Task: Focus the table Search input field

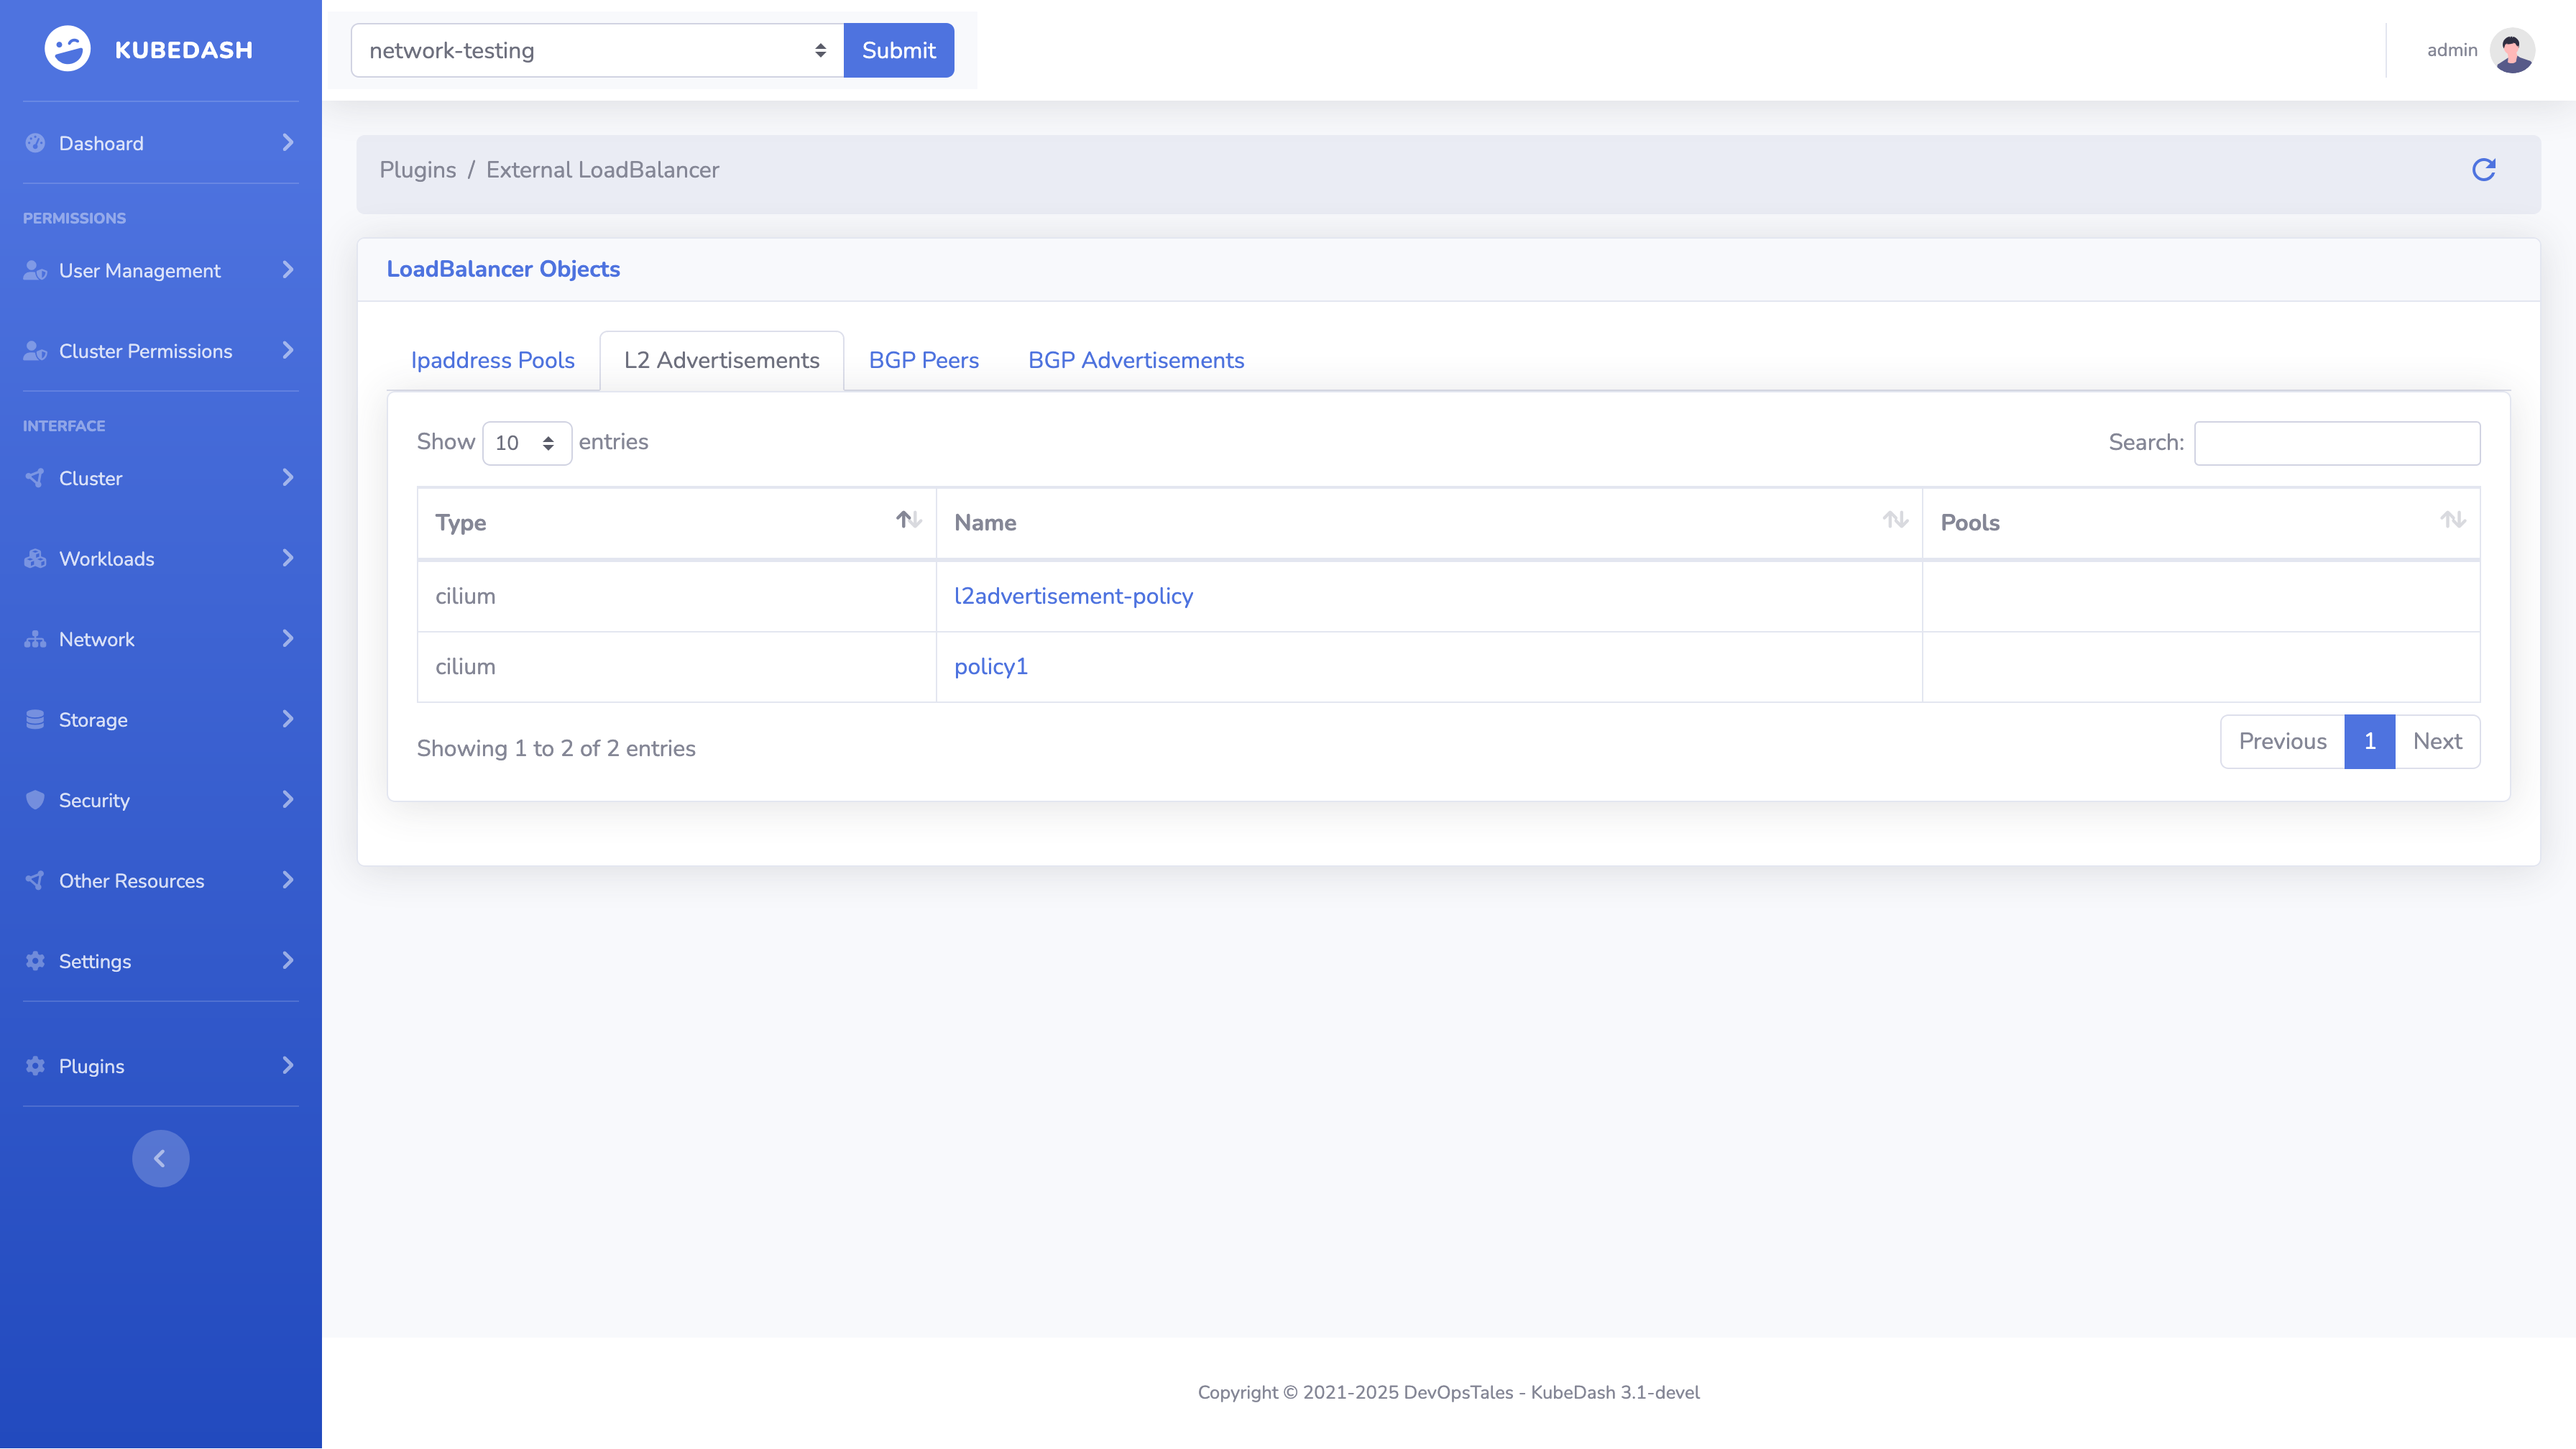Action: click(x=2336, y=443)
